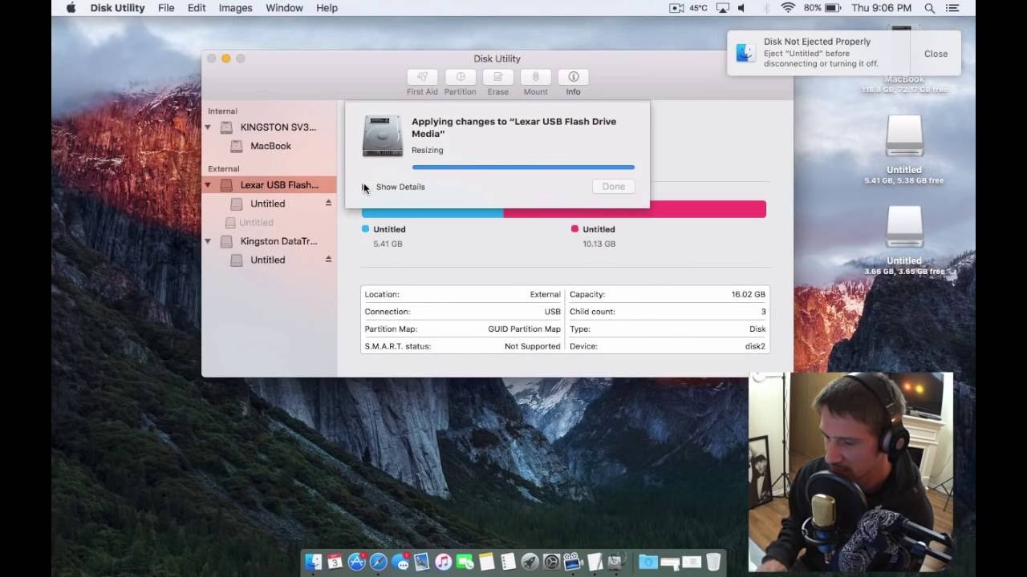
Task: Open the Apple menu
Action: pyautogui.click(x=71, y=8)
